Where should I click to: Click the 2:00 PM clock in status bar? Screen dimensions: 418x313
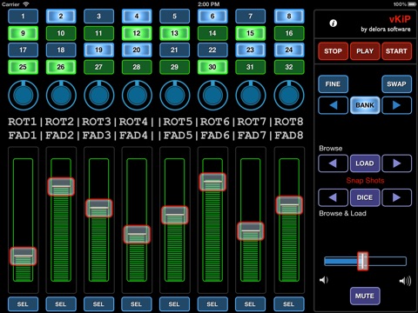[x=209, y=4]
